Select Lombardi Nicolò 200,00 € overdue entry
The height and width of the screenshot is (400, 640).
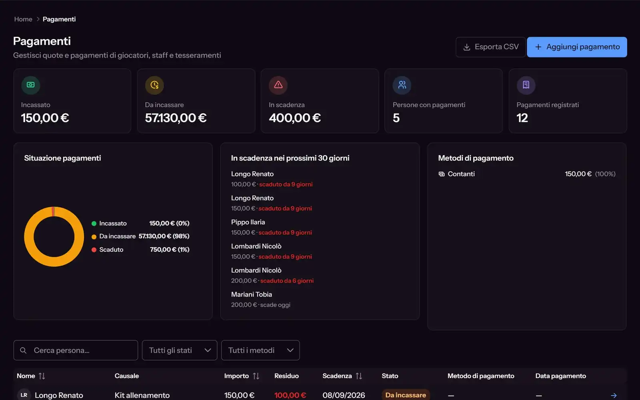[x=272, y=276]
